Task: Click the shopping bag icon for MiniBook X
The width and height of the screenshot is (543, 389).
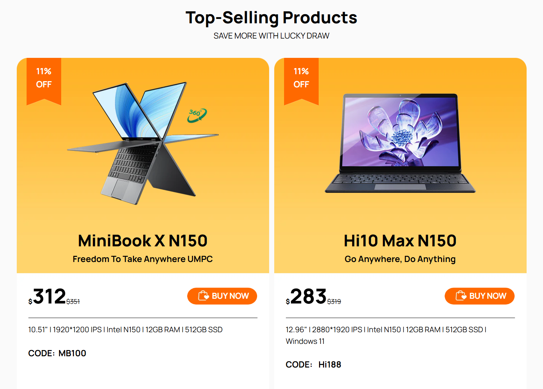Action: click(203, 295)
